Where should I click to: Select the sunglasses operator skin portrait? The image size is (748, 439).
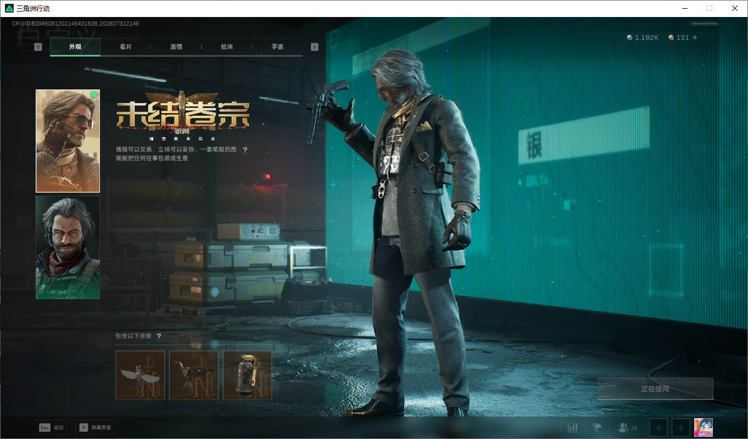[68, 141]
